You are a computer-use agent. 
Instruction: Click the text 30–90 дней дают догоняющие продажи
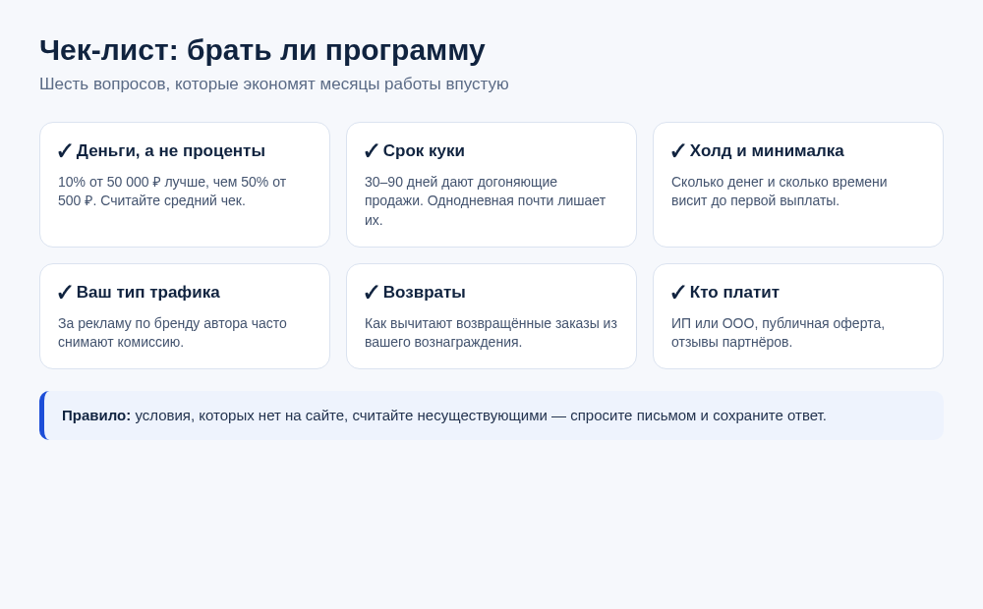click(486, 200)
